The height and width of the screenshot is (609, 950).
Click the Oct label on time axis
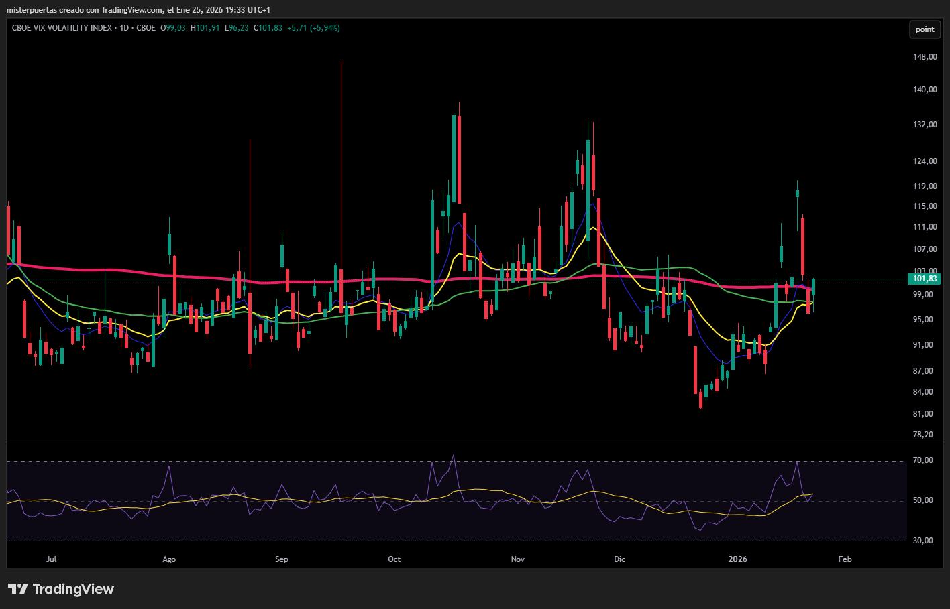pos(394,559)
